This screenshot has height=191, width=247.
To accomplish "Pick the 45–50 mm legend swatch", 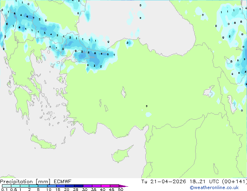I will 115,186.
